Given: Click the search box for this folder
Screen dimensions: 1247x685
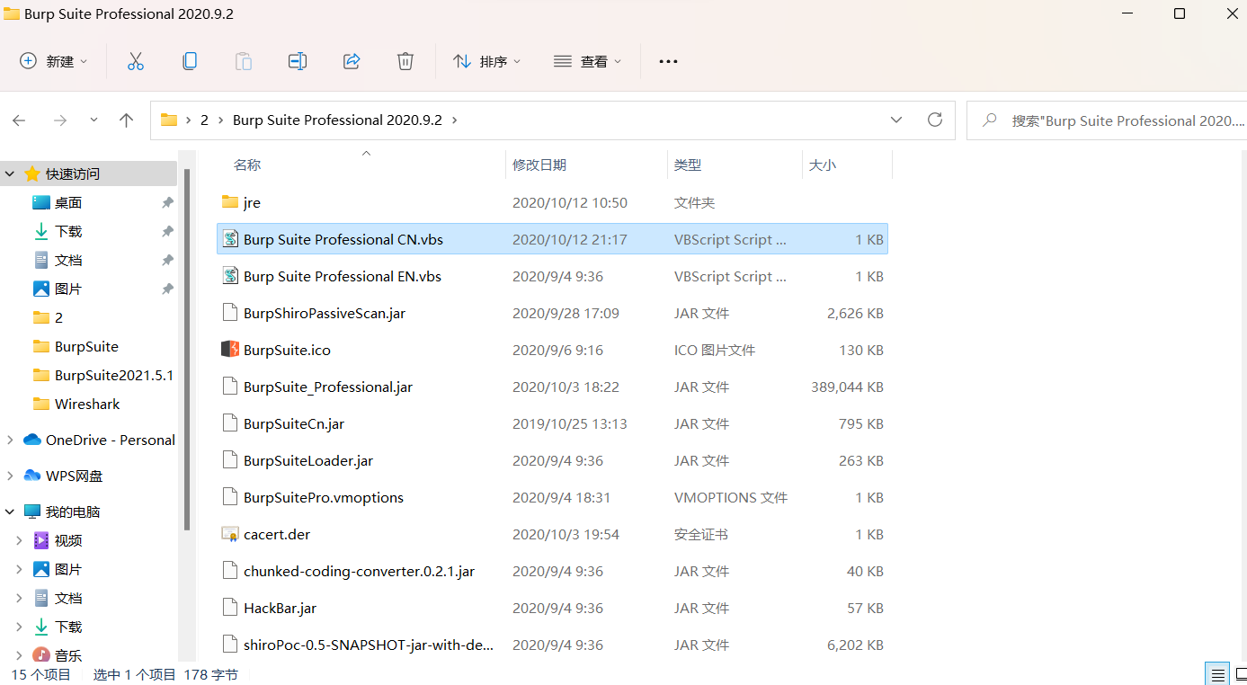Looking at the screenshot, I should [1107, 120].
